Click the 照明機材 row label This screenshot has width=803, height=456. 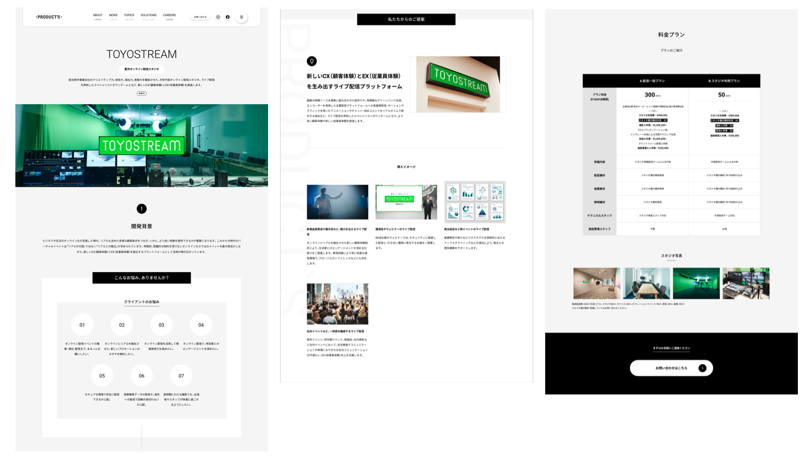click(x=599, y=202)
